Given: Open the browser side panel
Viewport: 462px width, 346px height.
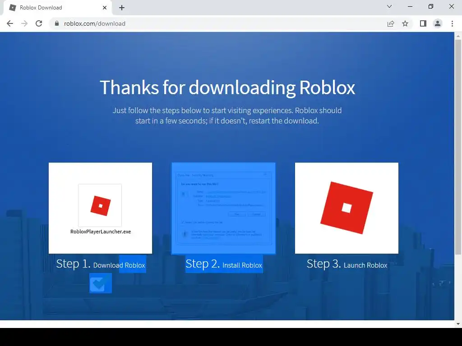Looking at the screenshot, I should 423,23.
